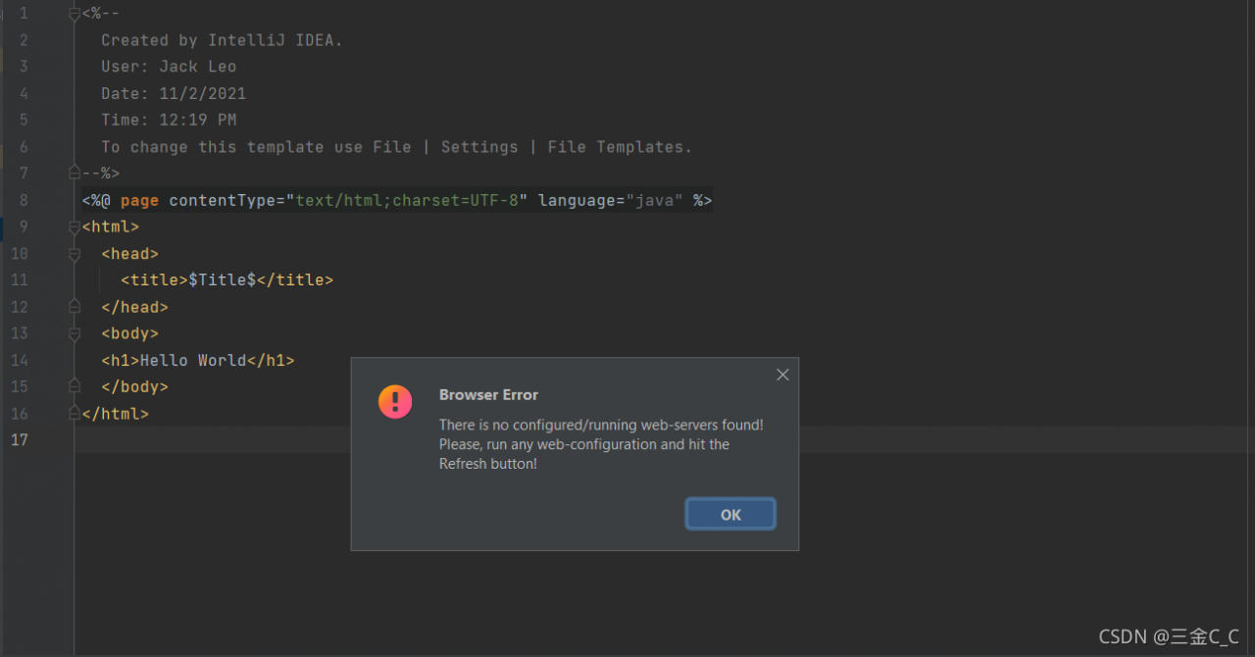The image size is (1255, 657).
Task: Click the 'page' directive keyword
Action: (139, 200)
